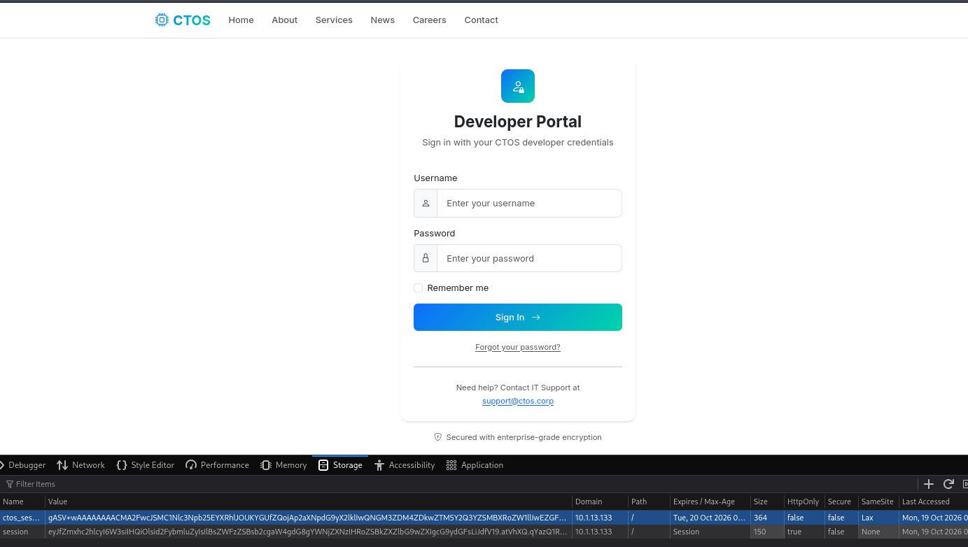Click the padlock icon beside password field
The image size is (968, 547).
[426, 258]
